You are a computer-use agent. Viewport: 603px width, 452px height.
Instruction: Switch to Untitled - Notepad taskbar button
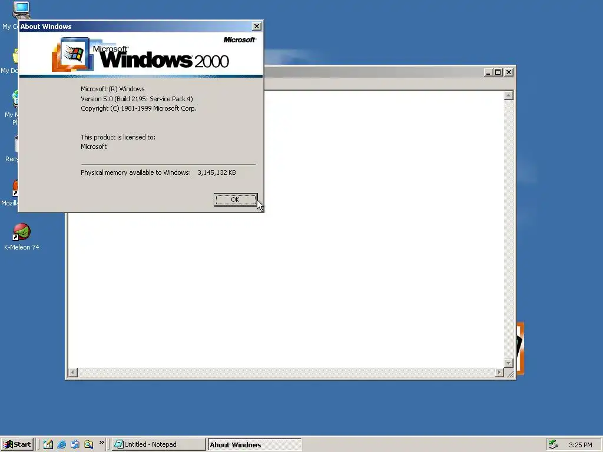(x=159, y=444)
